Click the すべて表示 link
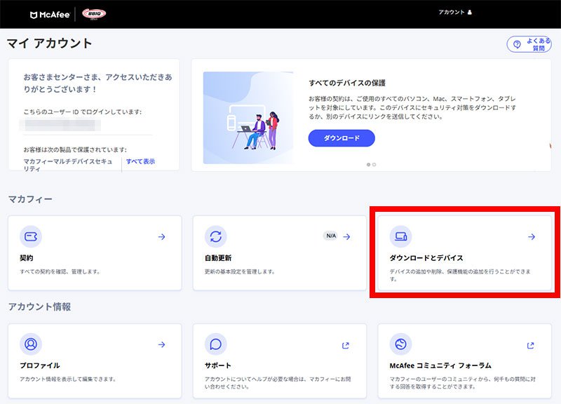Image resolution: width=561 pixels, height=404 pixels. click(140, 161)
